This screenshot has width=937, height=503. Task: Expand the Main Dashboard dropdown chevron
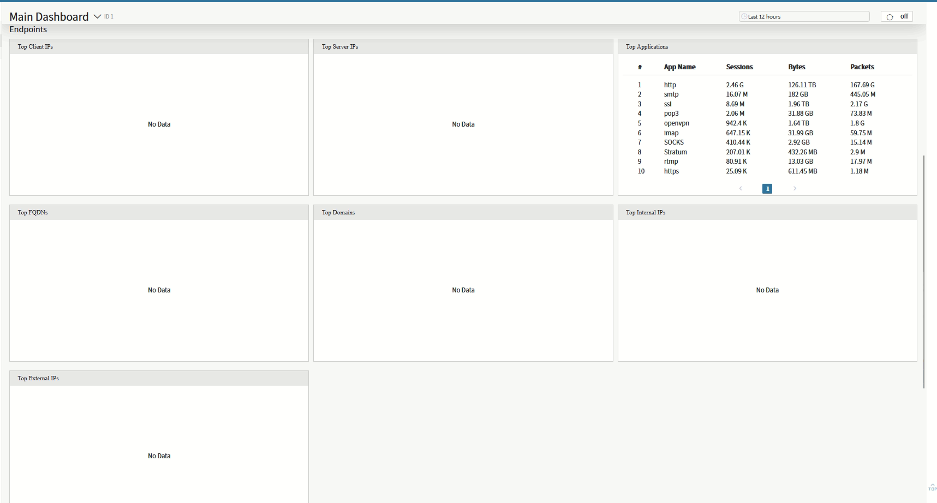click(97, 17)
